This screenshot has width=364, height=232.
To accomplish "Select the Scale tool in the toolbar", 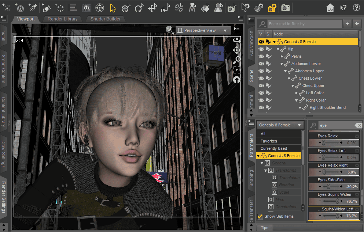I will (x=165, y=7).
